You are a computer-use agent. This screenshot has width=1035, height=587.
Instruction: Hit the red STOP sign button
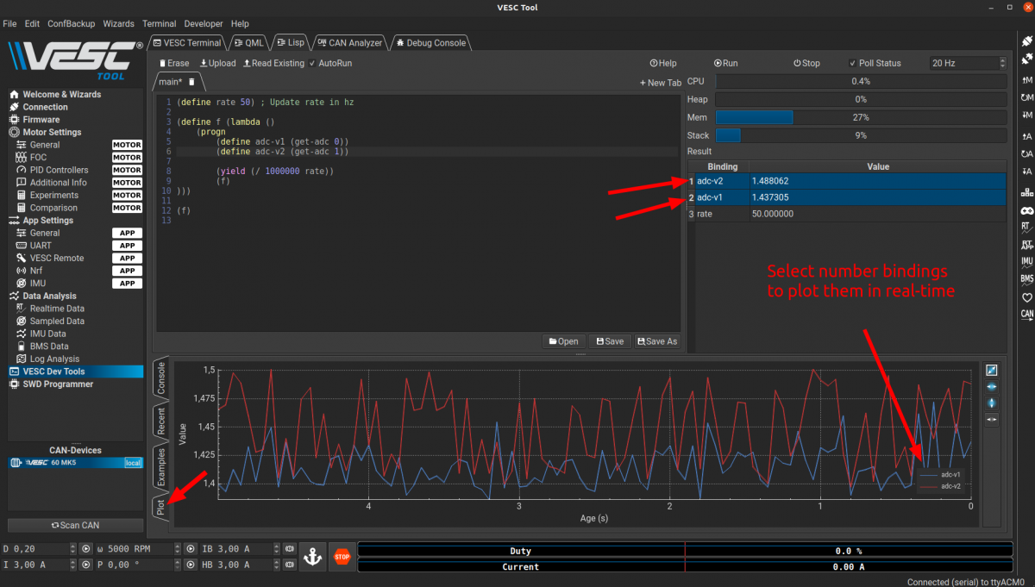tap(342, 557)
